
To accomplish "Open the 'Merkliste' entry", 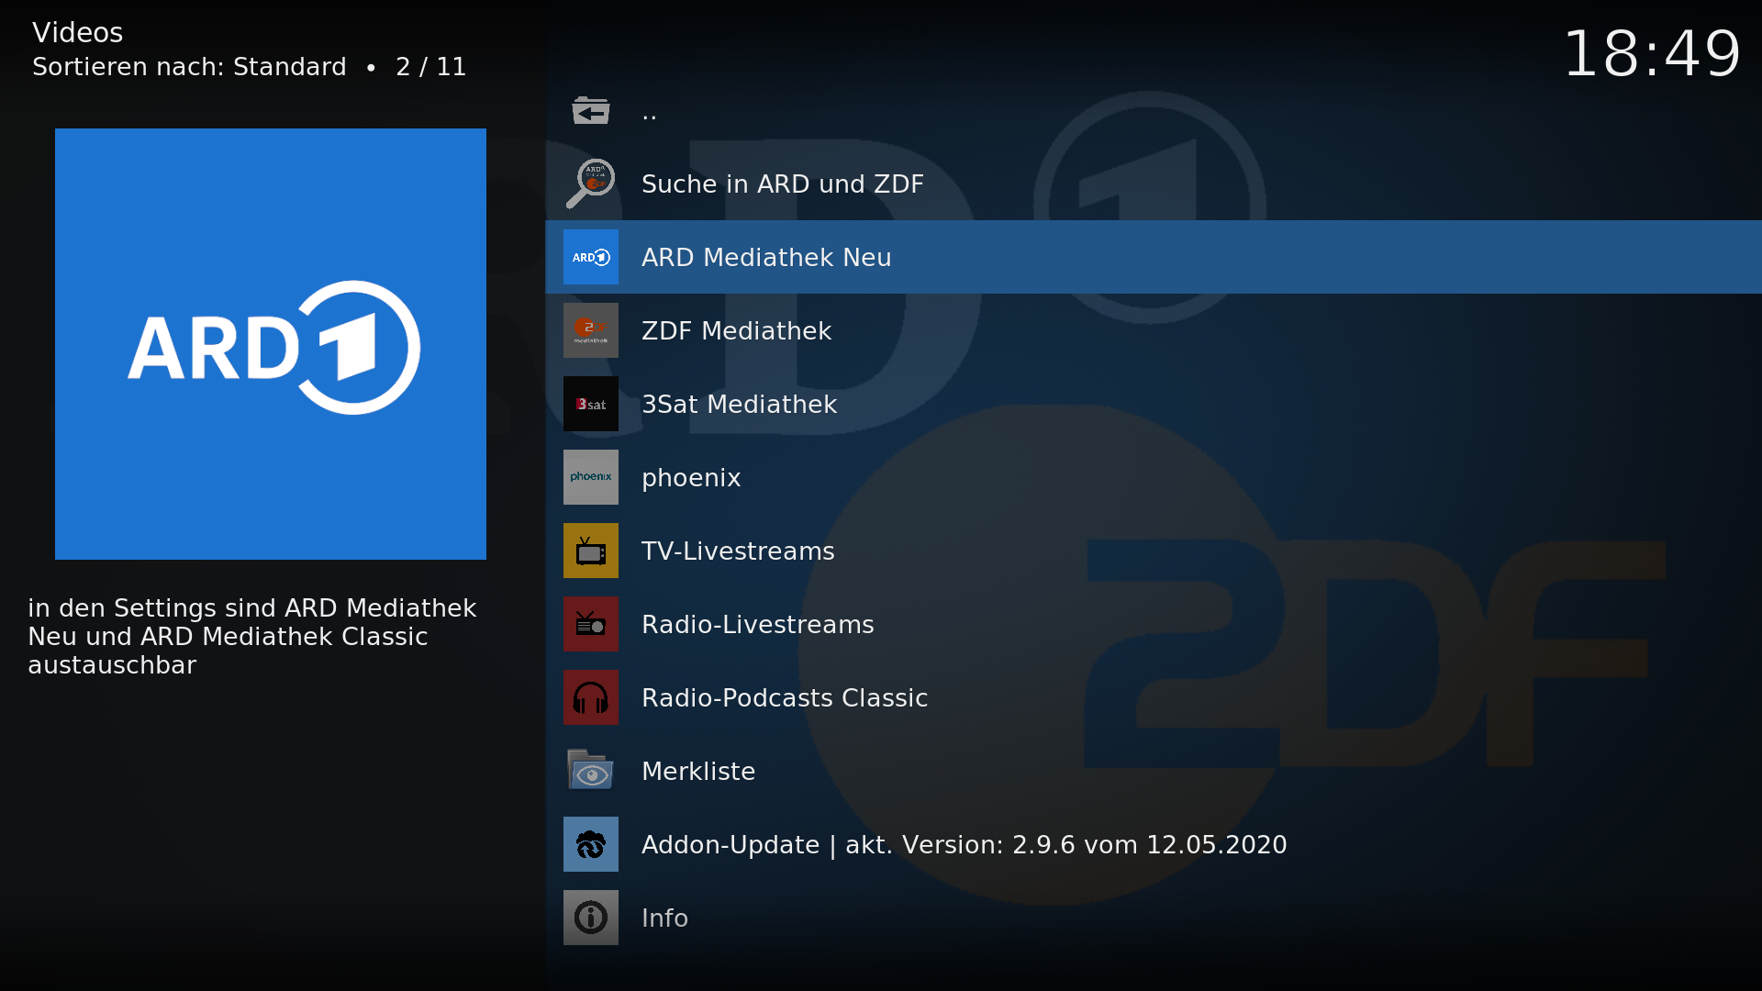I will pyautogui.click(x=1154, y=771).
